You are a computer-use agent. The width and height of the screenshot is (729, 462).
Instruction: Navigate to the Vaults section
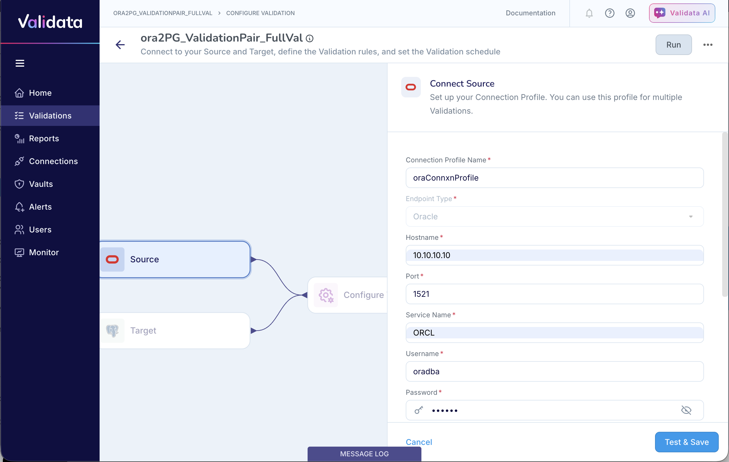pyautogui.click(x=41, y=184)
